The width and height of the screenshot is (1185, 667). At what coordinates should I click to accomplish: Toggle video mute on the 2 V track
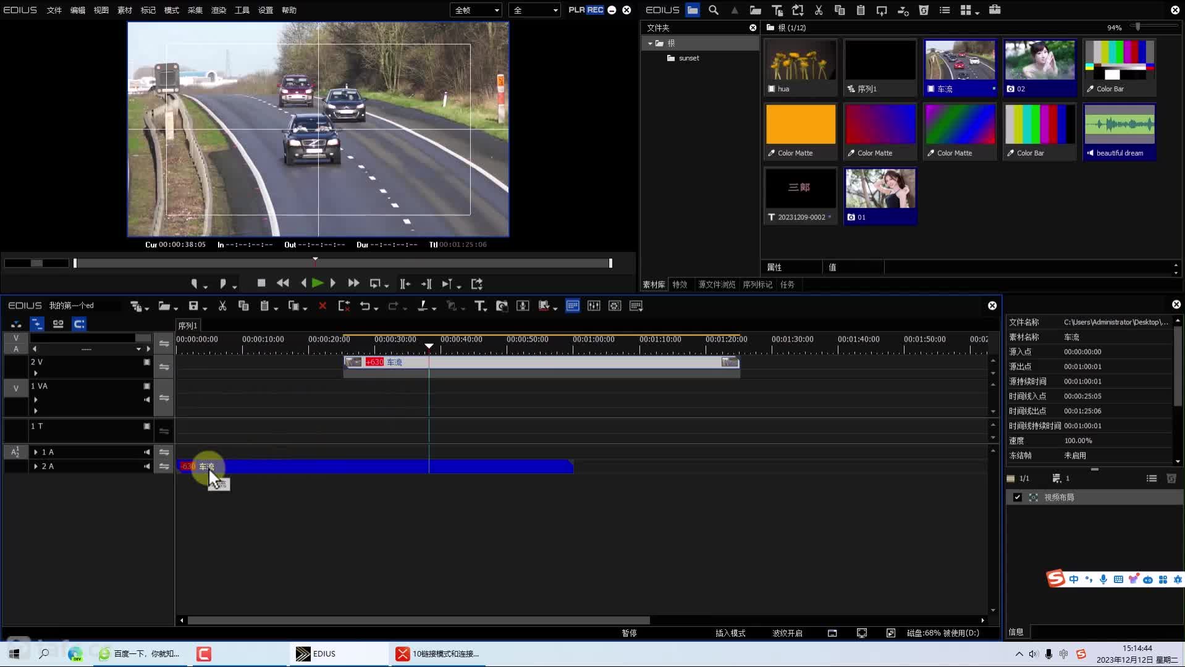(x=147, y=362)
